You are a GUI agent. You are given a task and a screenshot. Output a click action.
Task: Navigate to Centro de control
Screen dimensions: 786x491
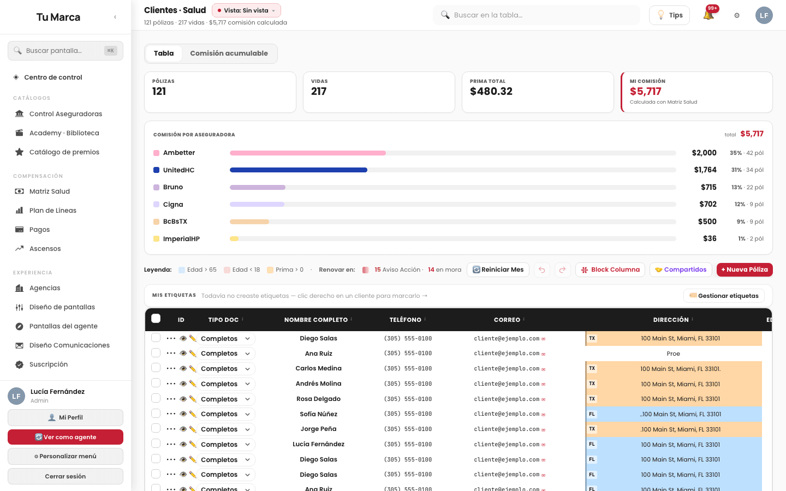point(65,77)
